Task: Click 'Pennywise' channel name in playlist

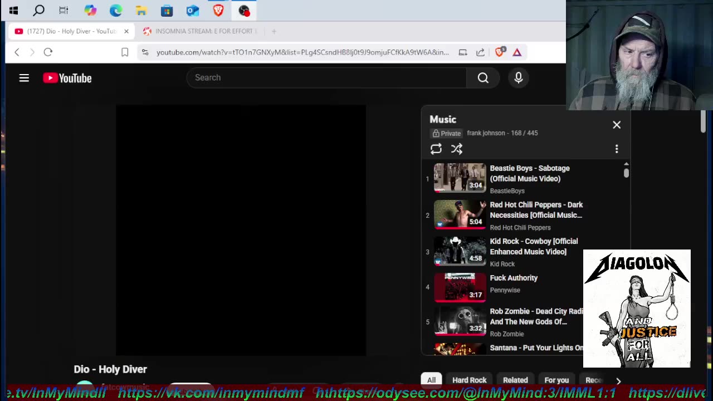Action: [x=505, y=290]
